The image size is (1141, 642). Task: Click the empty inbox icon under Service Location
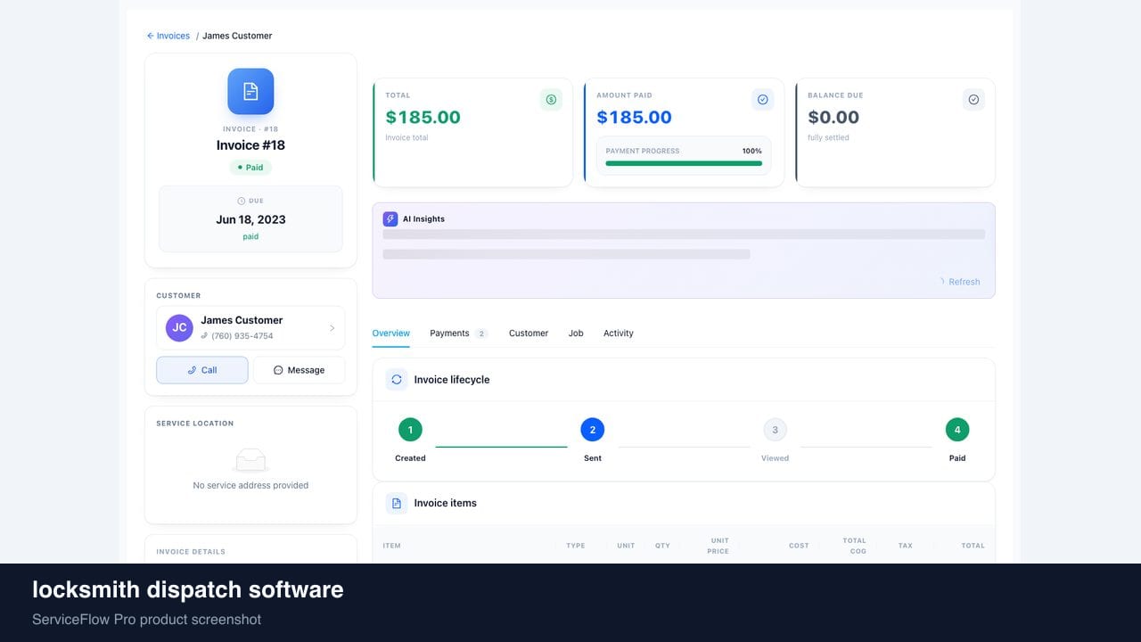click(250, 460)
